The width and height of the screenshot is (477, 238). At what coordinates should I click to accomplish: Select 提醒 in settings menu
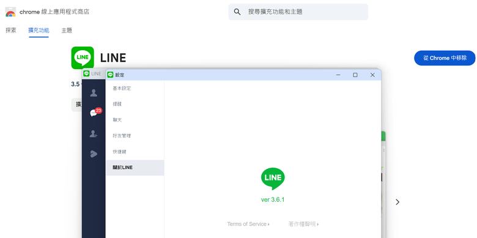tap(135, 104)
